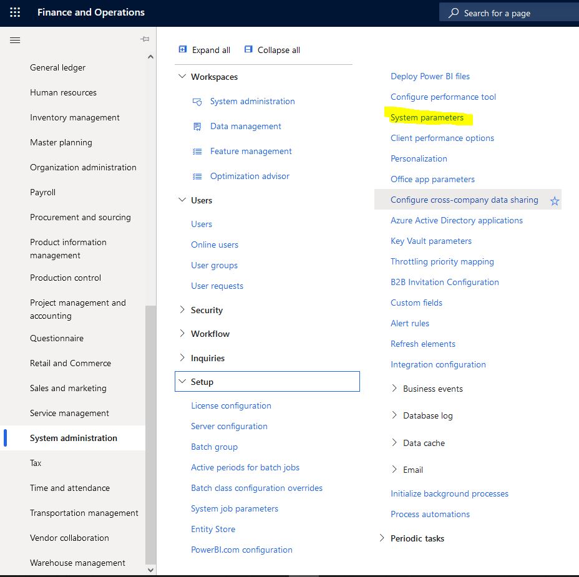Open Process automations
The width and height of the screenshot is (579, 577).
click(430, 514)
